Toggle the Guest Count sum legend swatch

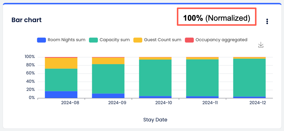tap(138, 40)
